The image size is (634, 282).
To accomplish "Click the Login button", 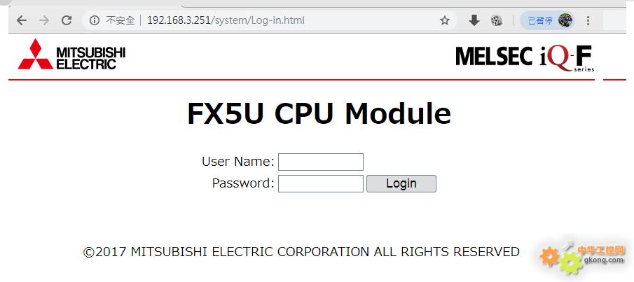I will point(401,183).
